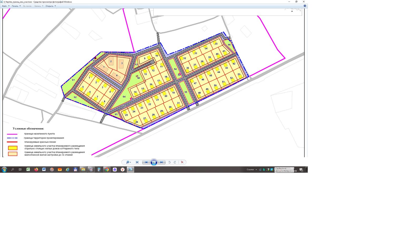
Task: Click legend text 'планируемые красные линии'
Action: [x=40, y=142]
